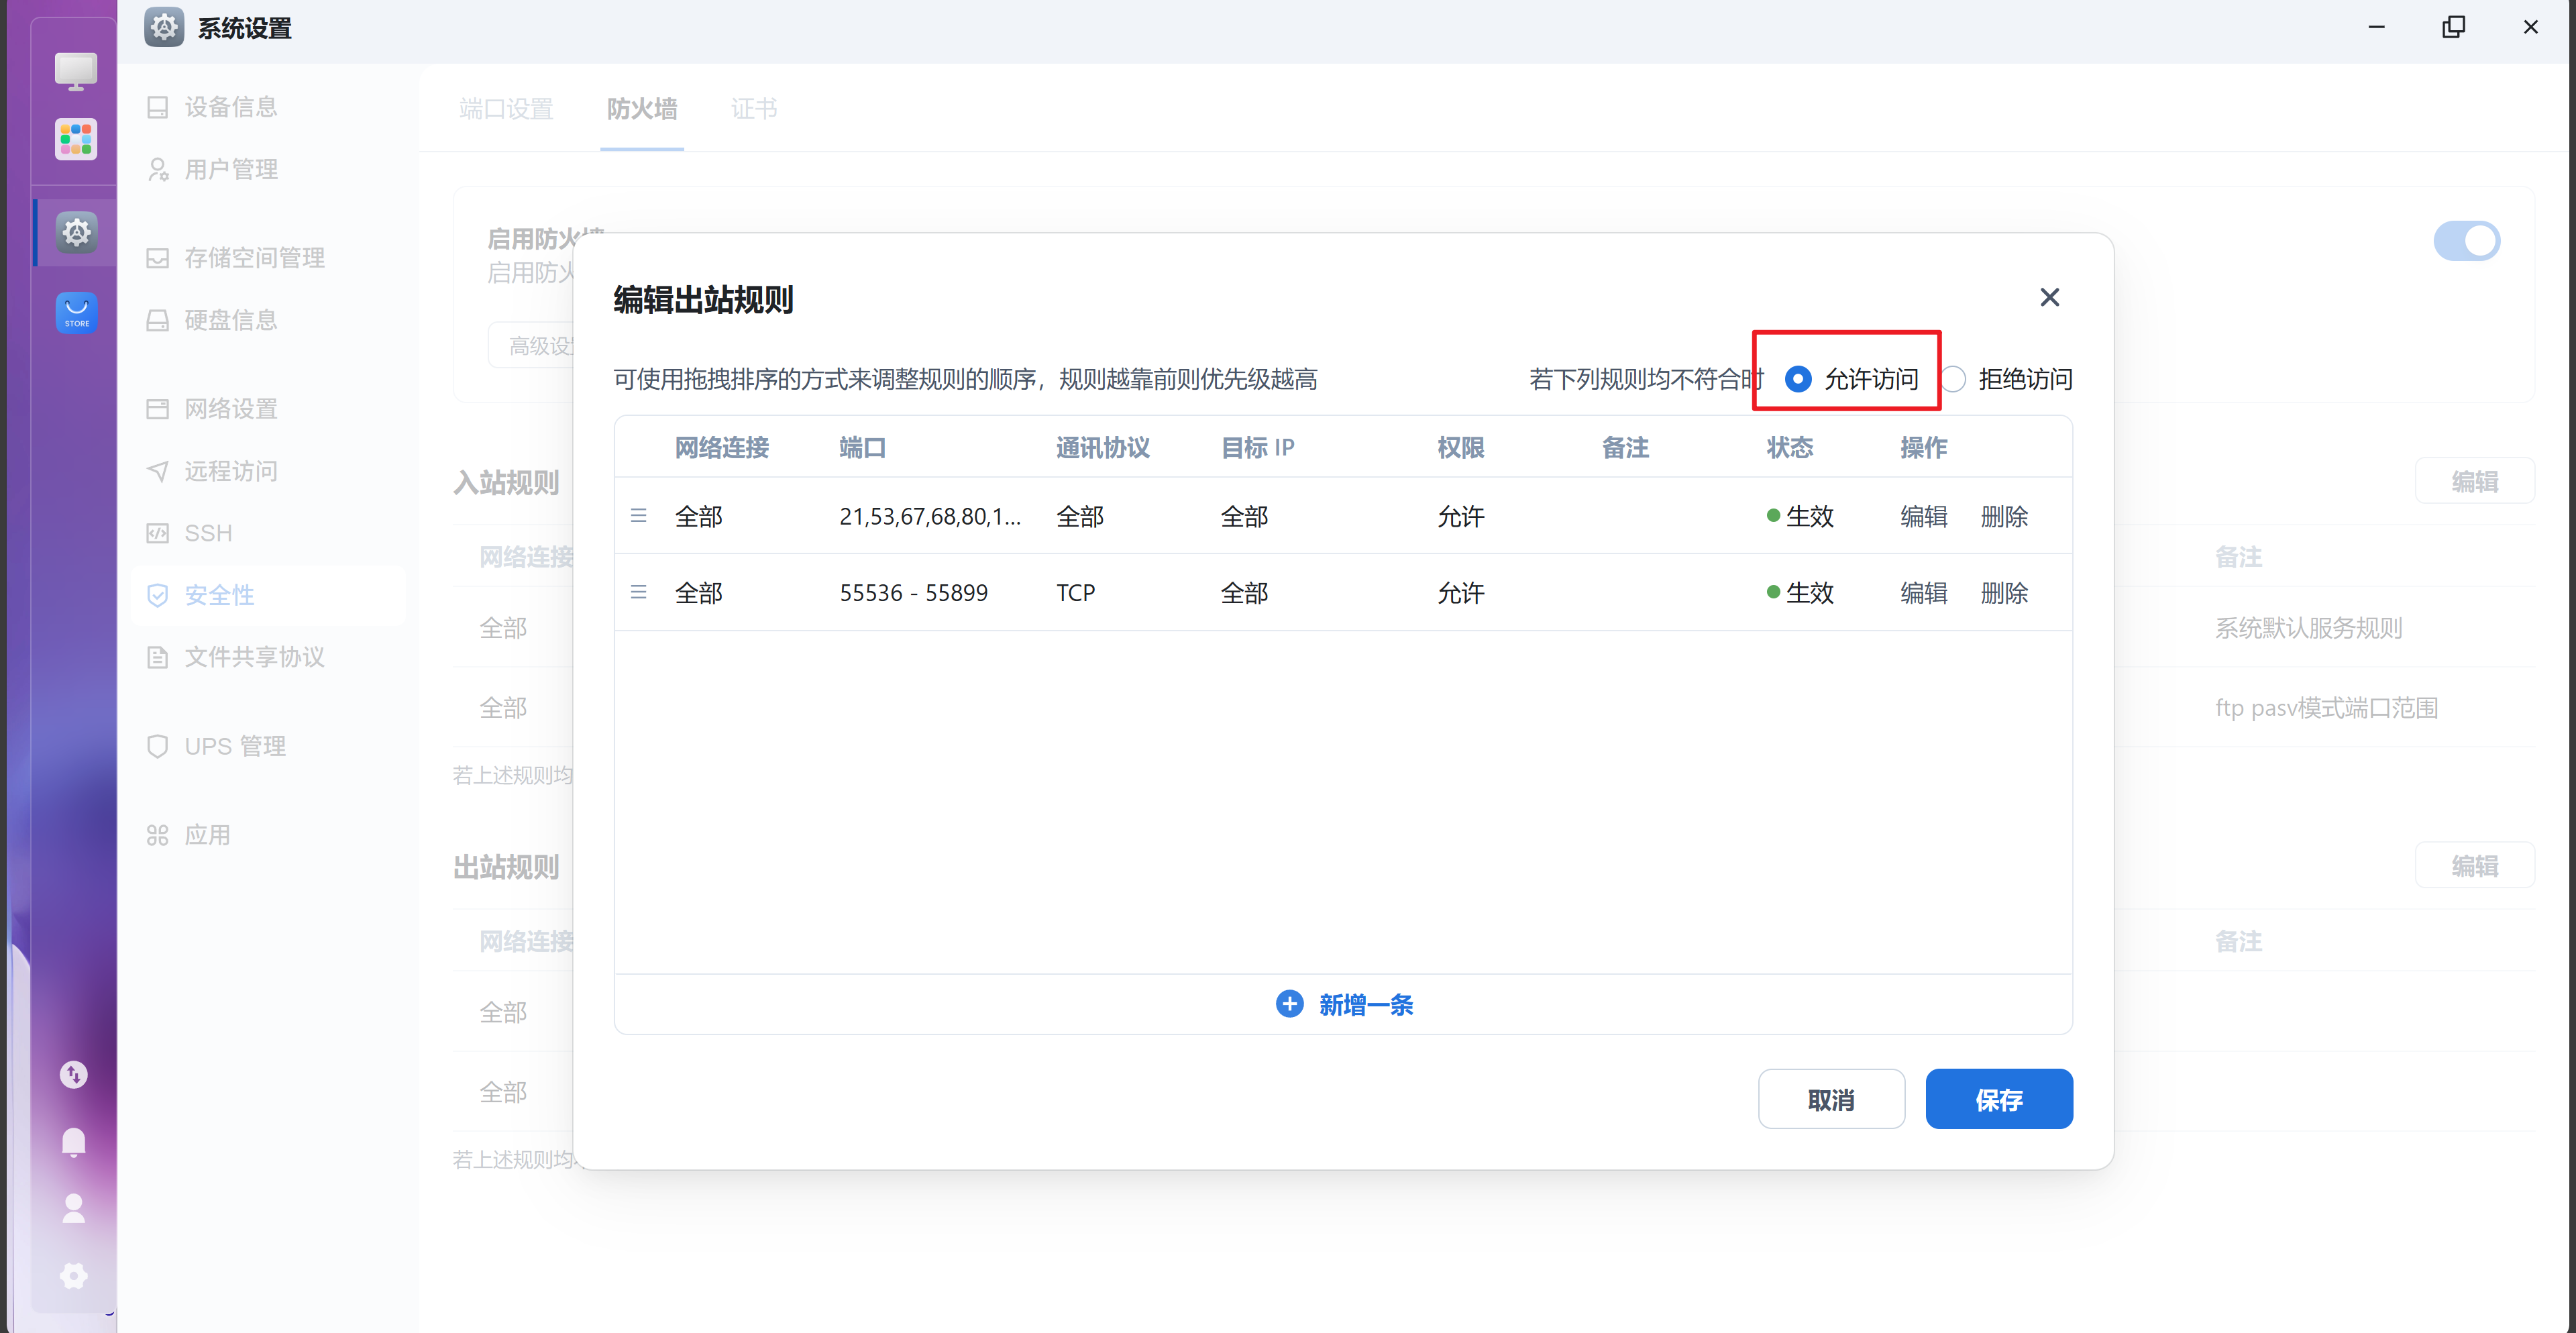Click the ftp pasv模式端口范围 note in the background
This screenshot has height=1333, width=2576.
[2326, 708]
